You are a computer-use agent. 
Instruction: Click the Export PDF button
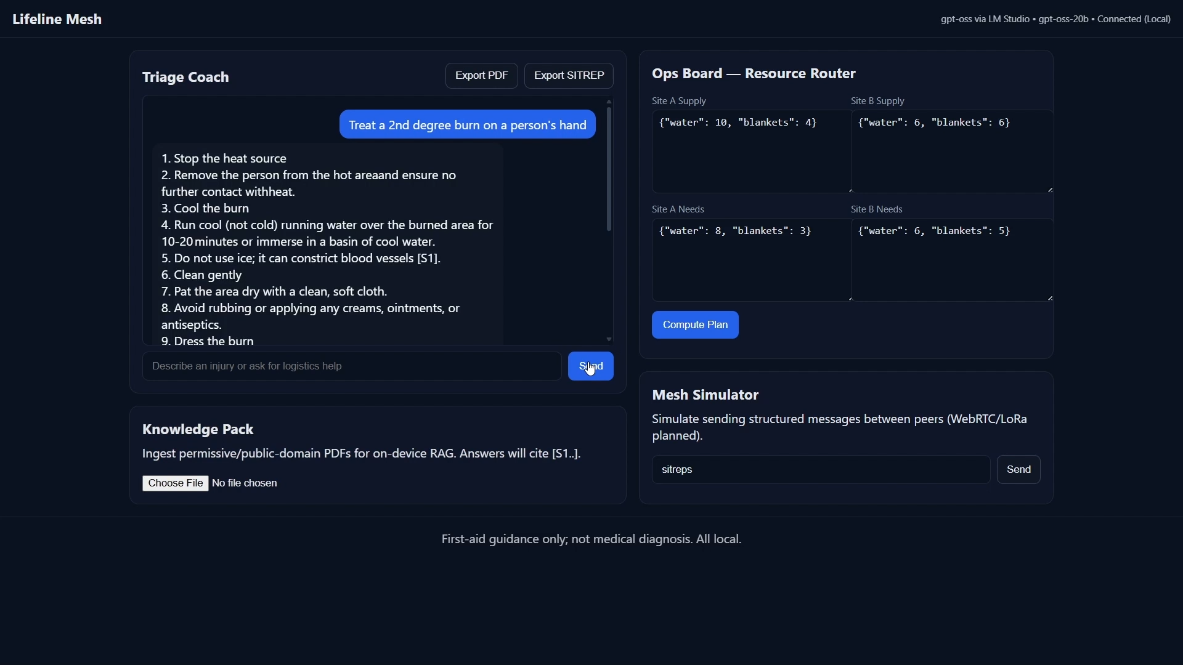(x=481, y=76)
